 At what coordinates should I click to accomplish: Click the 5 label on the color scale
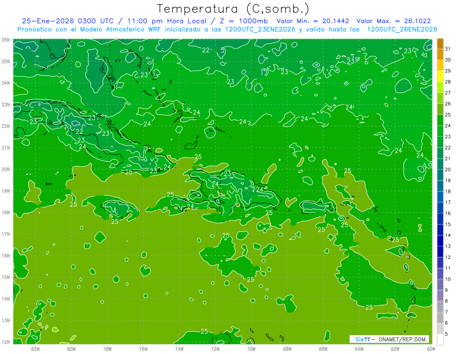[x=446, y=334]
